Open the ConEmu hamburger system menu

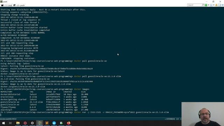223,5
